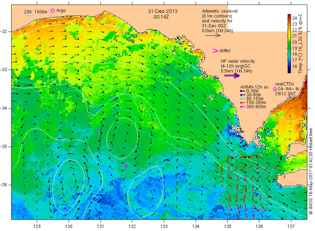Click the cyan 200m isobath legend line
This screenshot has height=231, width=315.
29,15
